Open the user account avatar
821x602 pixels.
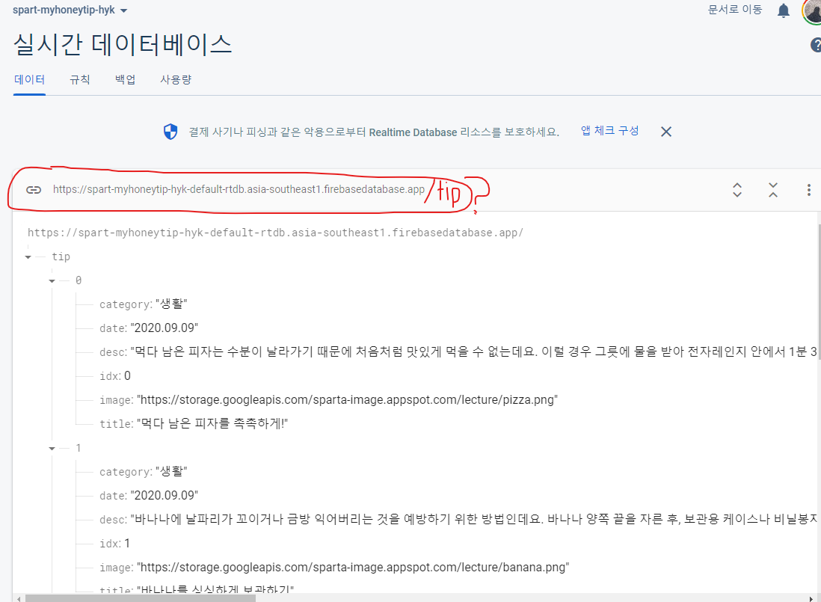tap(812, 11)
